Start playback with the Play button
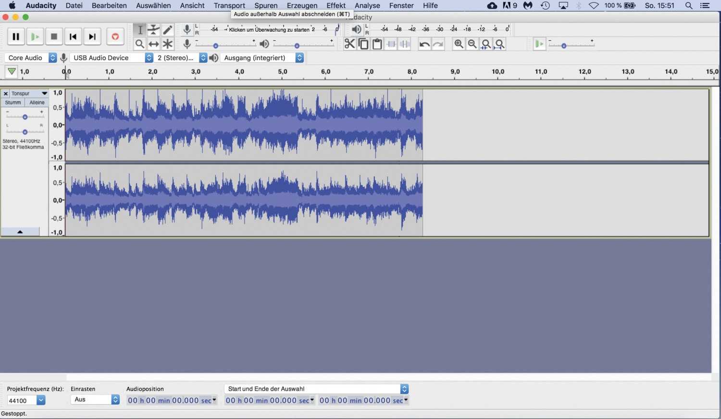721x419 pixels. 35,37
